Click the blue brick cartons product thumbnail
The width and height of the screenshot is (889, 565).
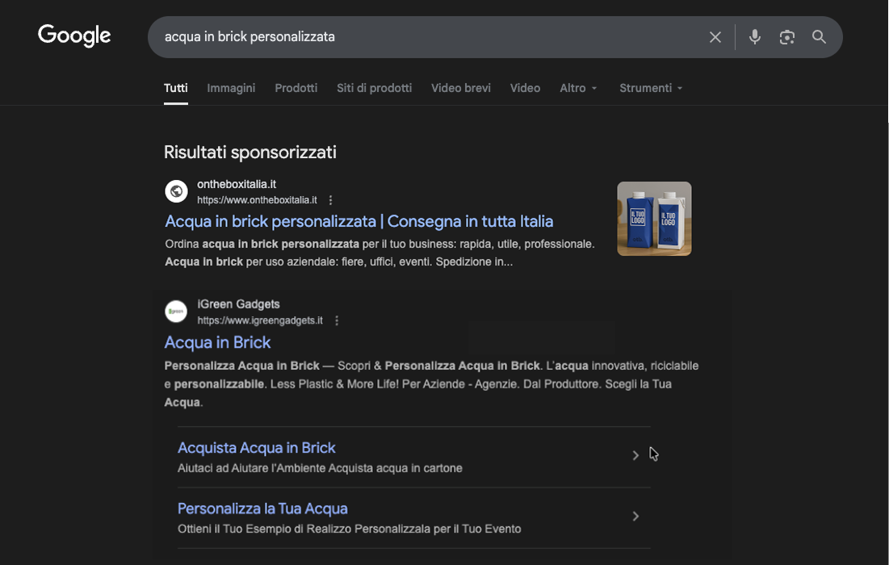(x=654, y=219)
